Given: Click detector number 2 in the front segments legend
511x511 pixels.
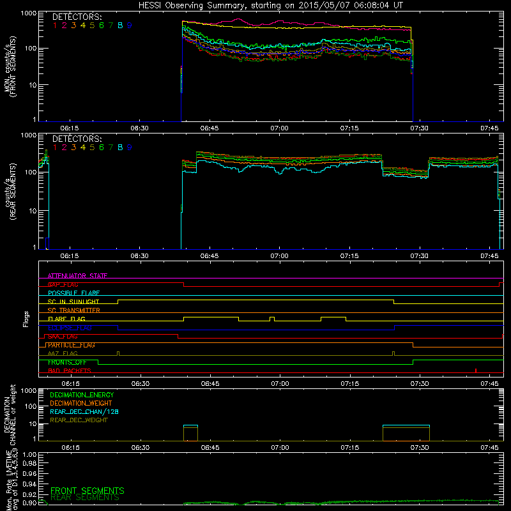Looking at the screenshot, I should coord(65,25).
